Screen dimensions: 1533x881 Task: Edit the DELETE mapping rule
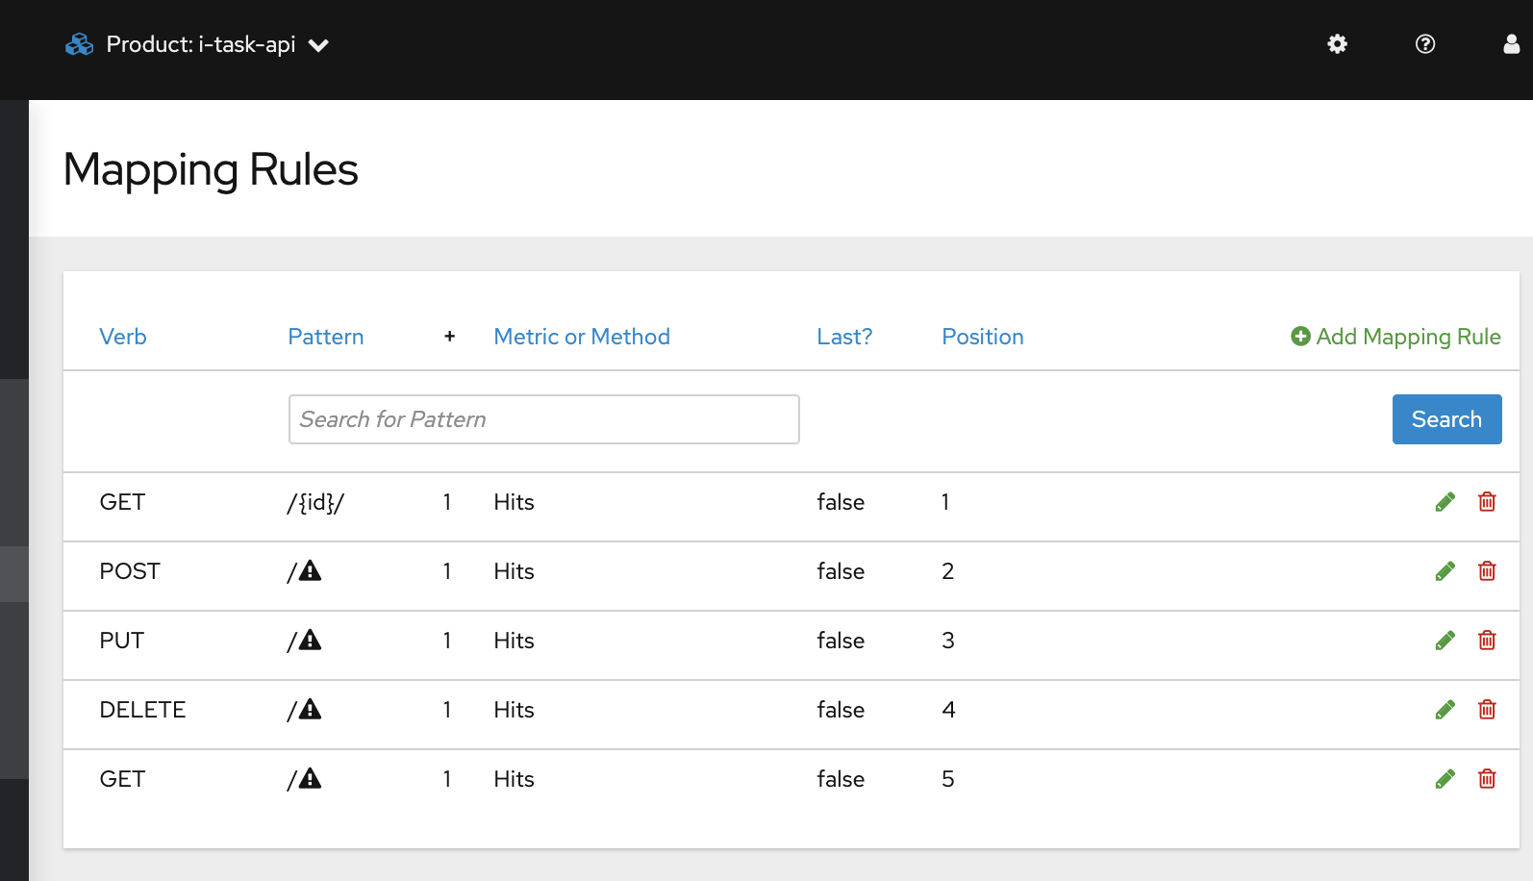point(1445,710)
